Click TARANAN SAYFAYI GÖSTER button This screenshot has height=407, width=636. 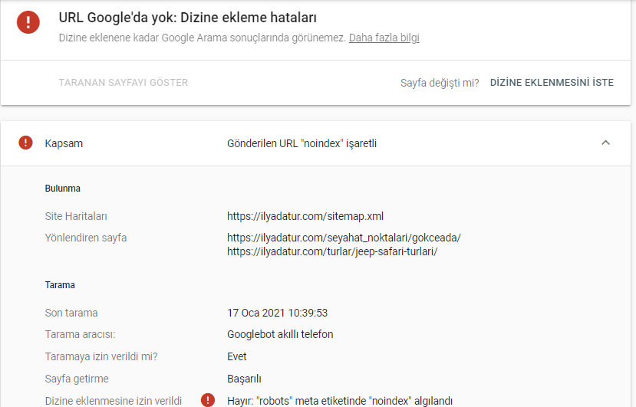[124, 83]
